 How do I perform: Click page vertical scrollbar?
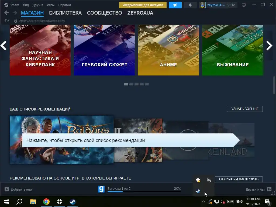[x=274, y=85]
